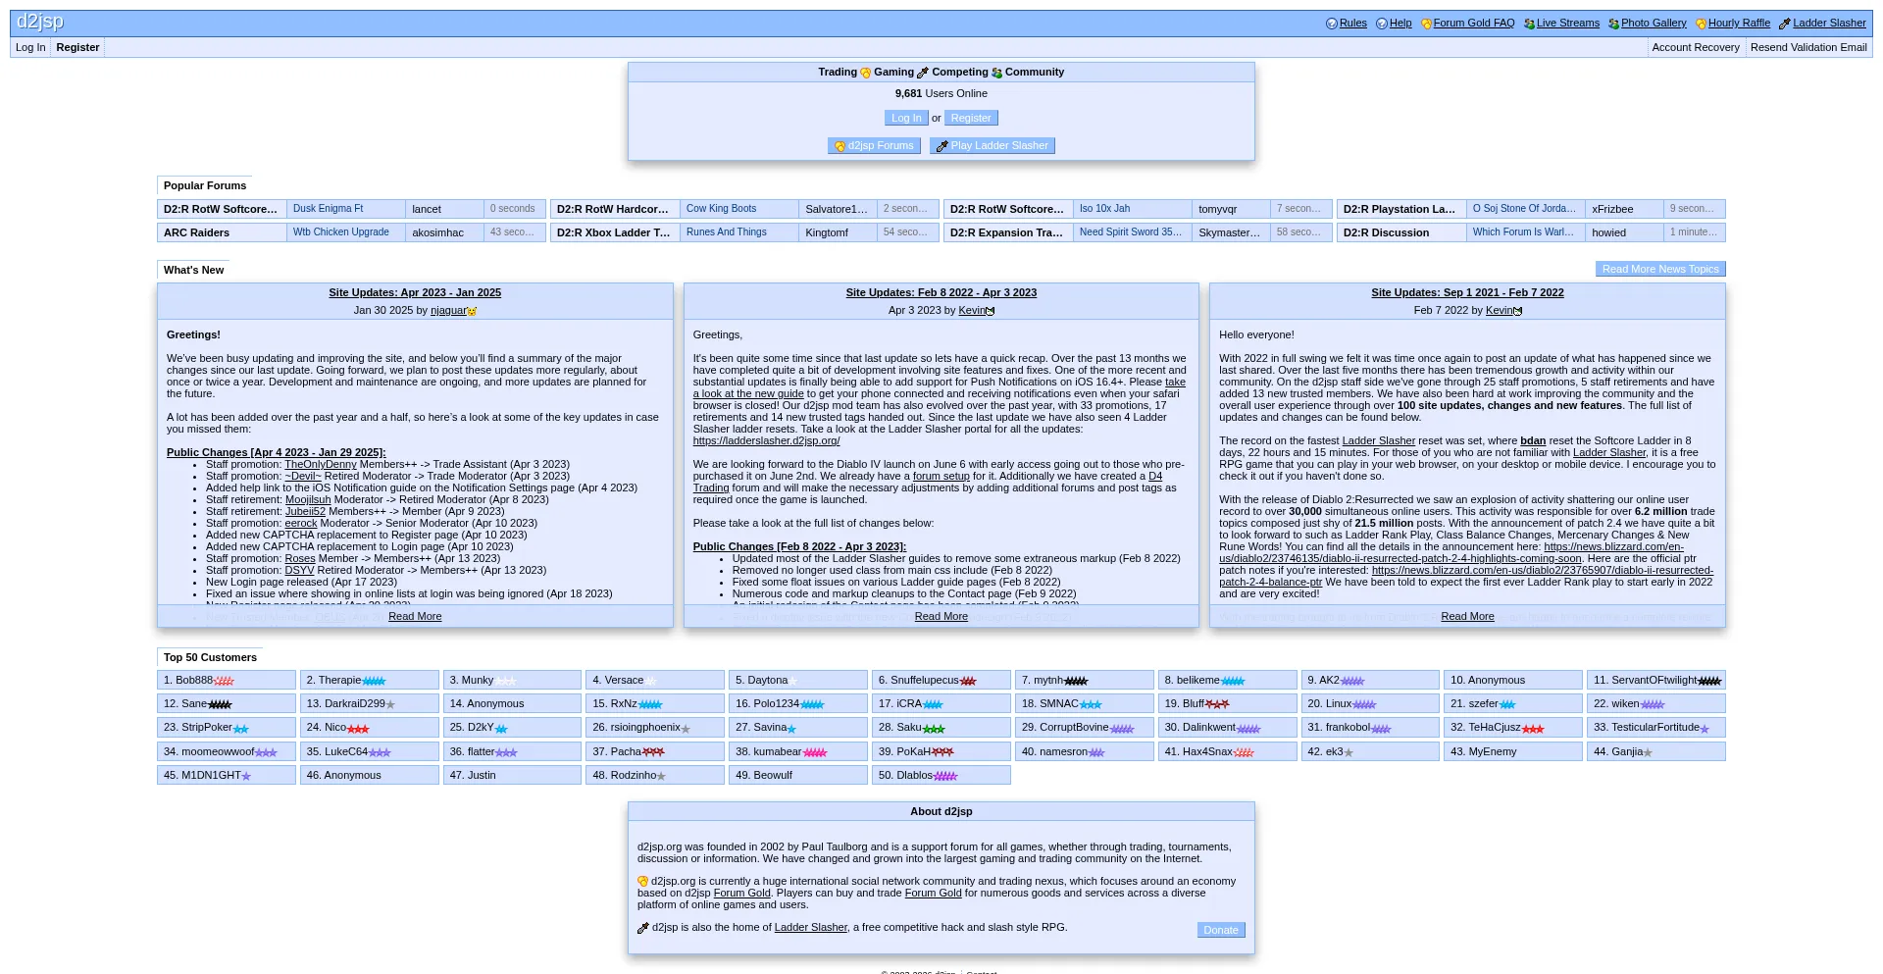The height and width of the screenshot is (974, 1883).
Task: Click the sword icon beside top Ladder Slasher link
Action: (1785, 24)
